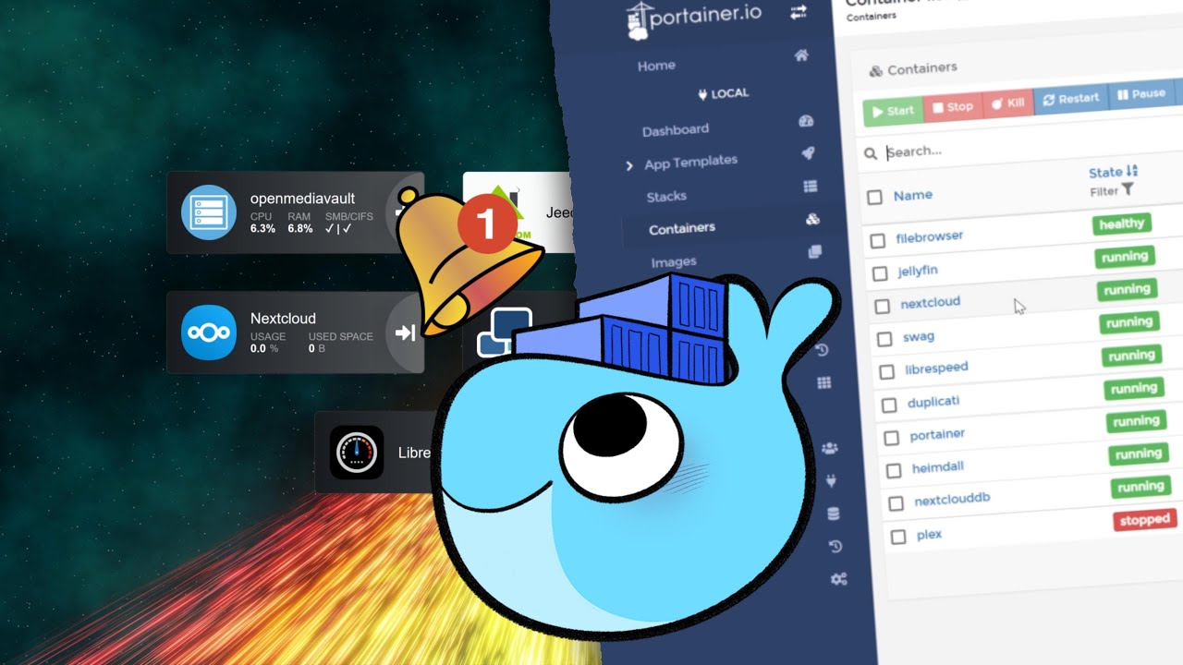This screenshot has width=1183, height=665.
Task: Check the filebrowser container checkbox
Action: tap(878, 241)
